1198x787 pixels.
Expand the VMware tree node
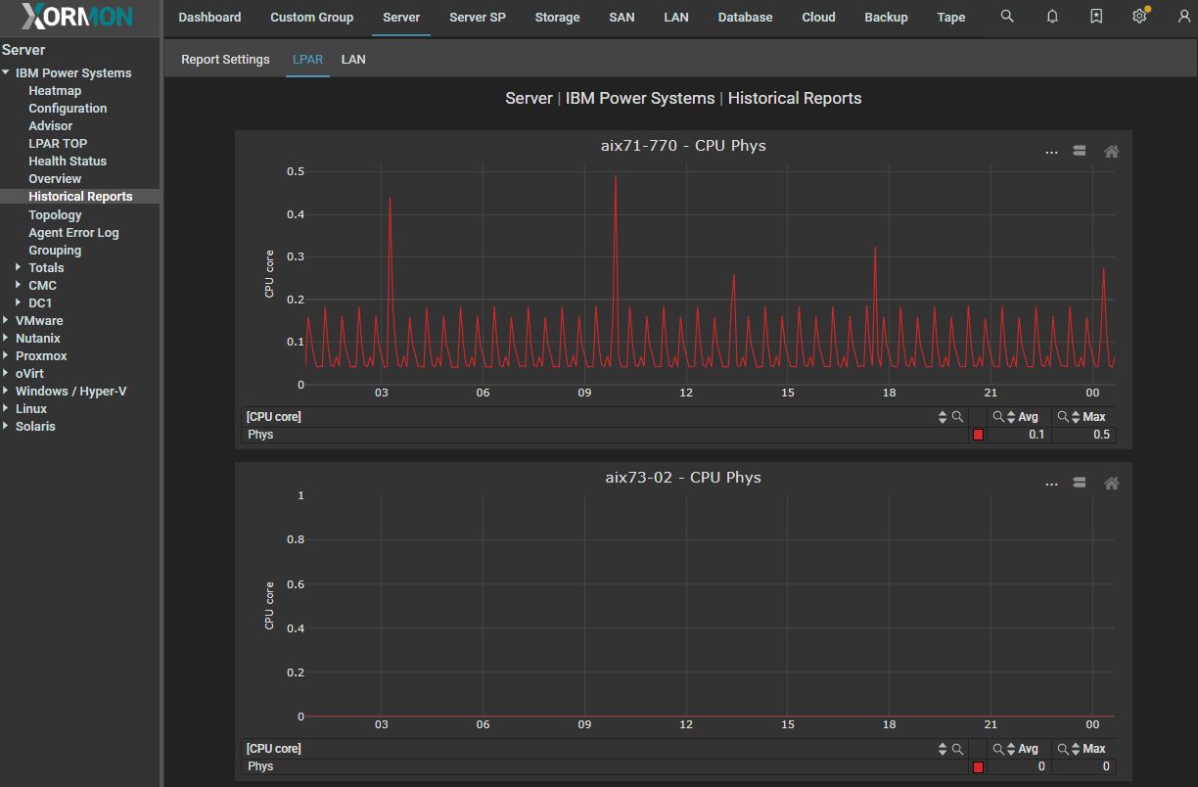(x=6, y=321)
